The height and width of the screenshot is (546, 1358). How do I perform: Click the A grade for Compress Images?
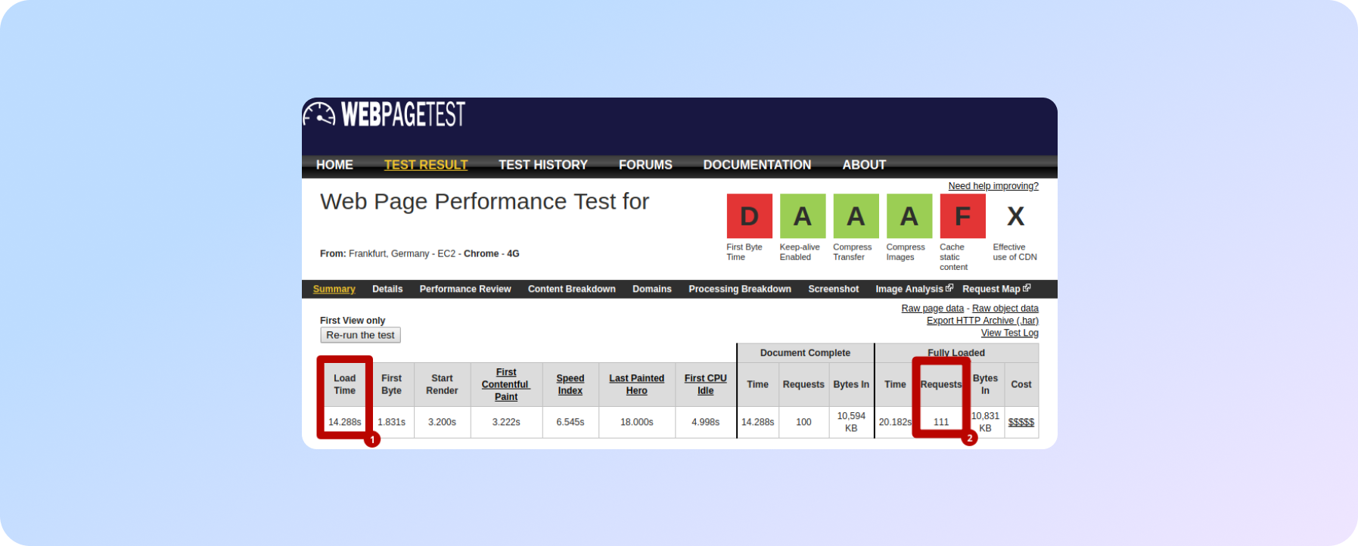point(909,216)
